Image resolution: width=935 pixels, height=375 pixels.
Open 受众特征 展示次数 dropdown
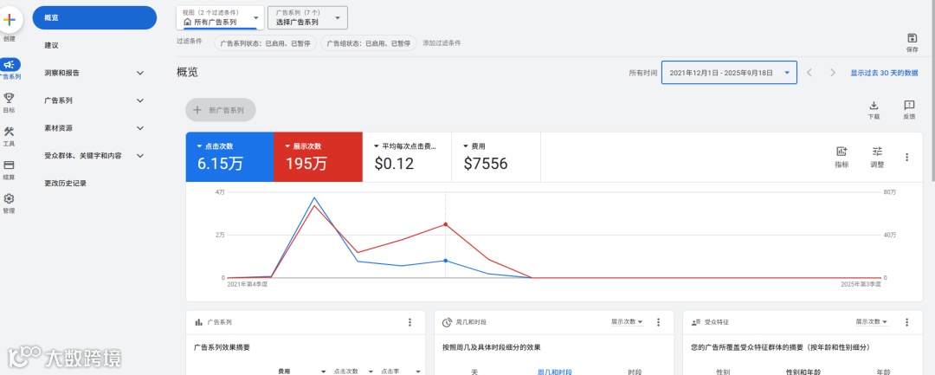tap(872, 322)
